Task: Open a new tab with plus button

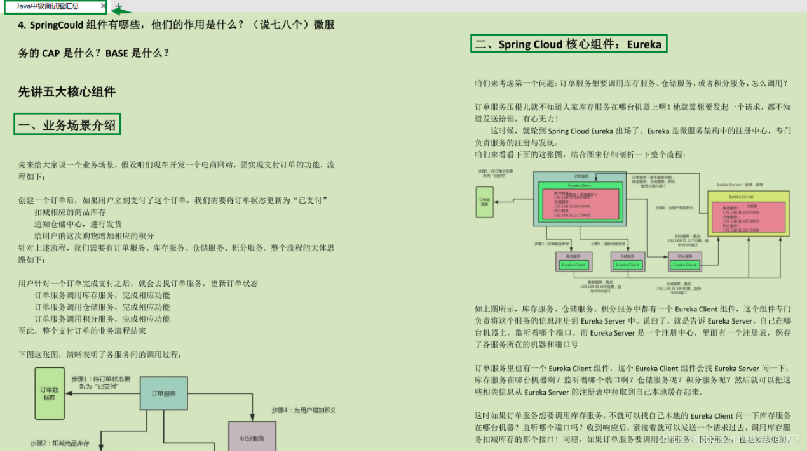Action: [118, 6]
